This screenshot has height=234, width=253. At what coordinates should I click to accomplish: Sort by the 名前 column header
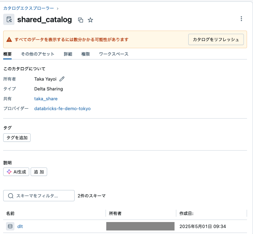[x=10, y=214]
